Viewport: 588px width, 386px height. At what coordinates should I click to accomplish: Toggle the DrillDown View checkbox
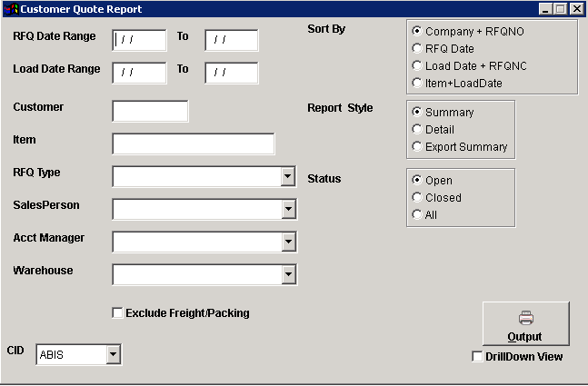(478, 357)
